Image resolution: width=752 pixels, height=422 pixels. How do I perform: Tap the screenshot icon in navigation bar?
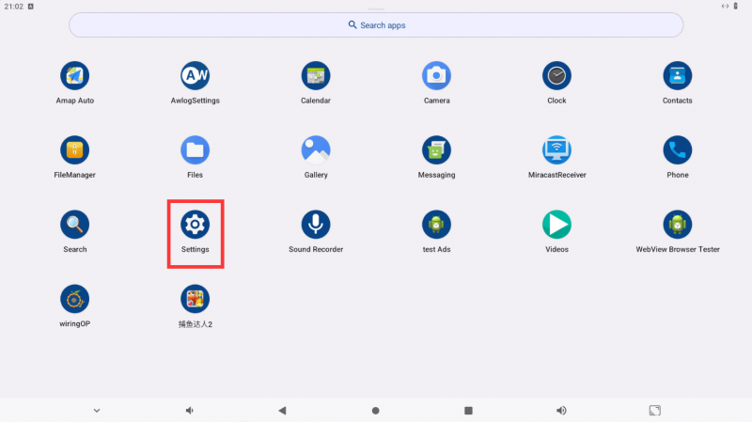click(x=654, y=411)
